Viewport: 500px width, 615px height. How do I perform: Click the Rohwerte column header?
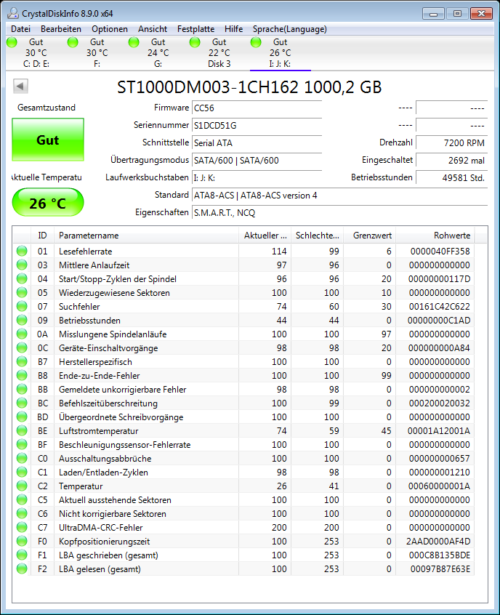[435, 236]
